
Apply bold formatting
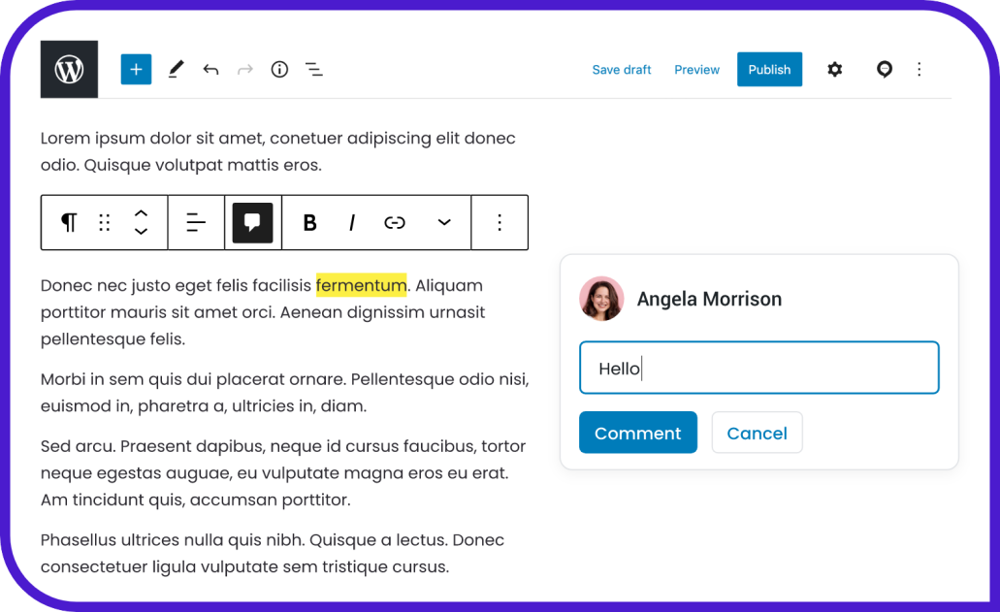[310, 222]
